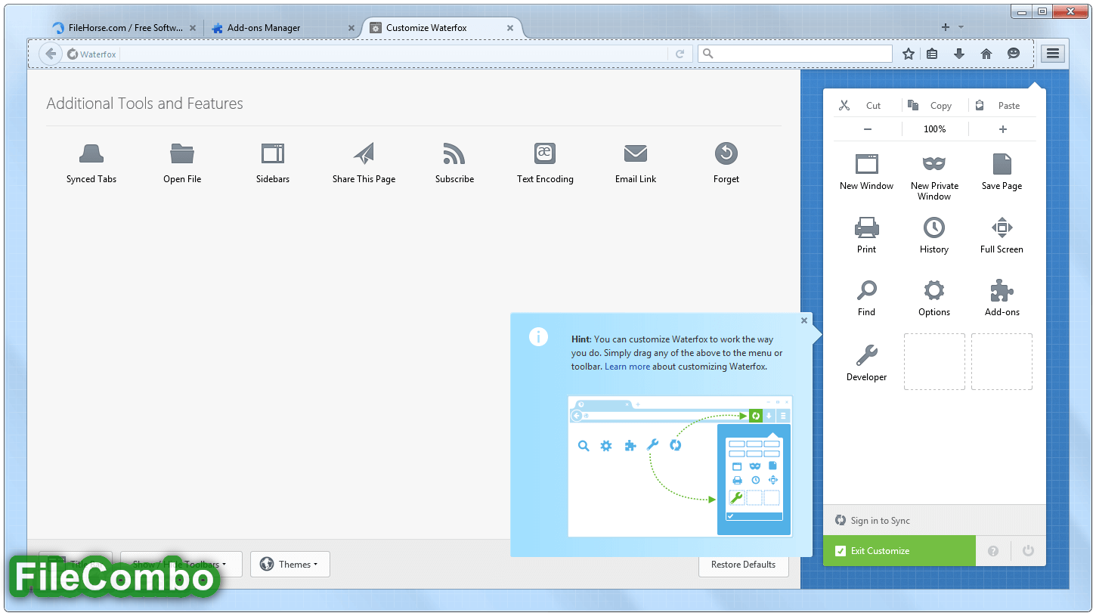Click the chat smiley toolbar icon
The width and height of the screenshot is (1096, 616).
(x=1014, y=54)
